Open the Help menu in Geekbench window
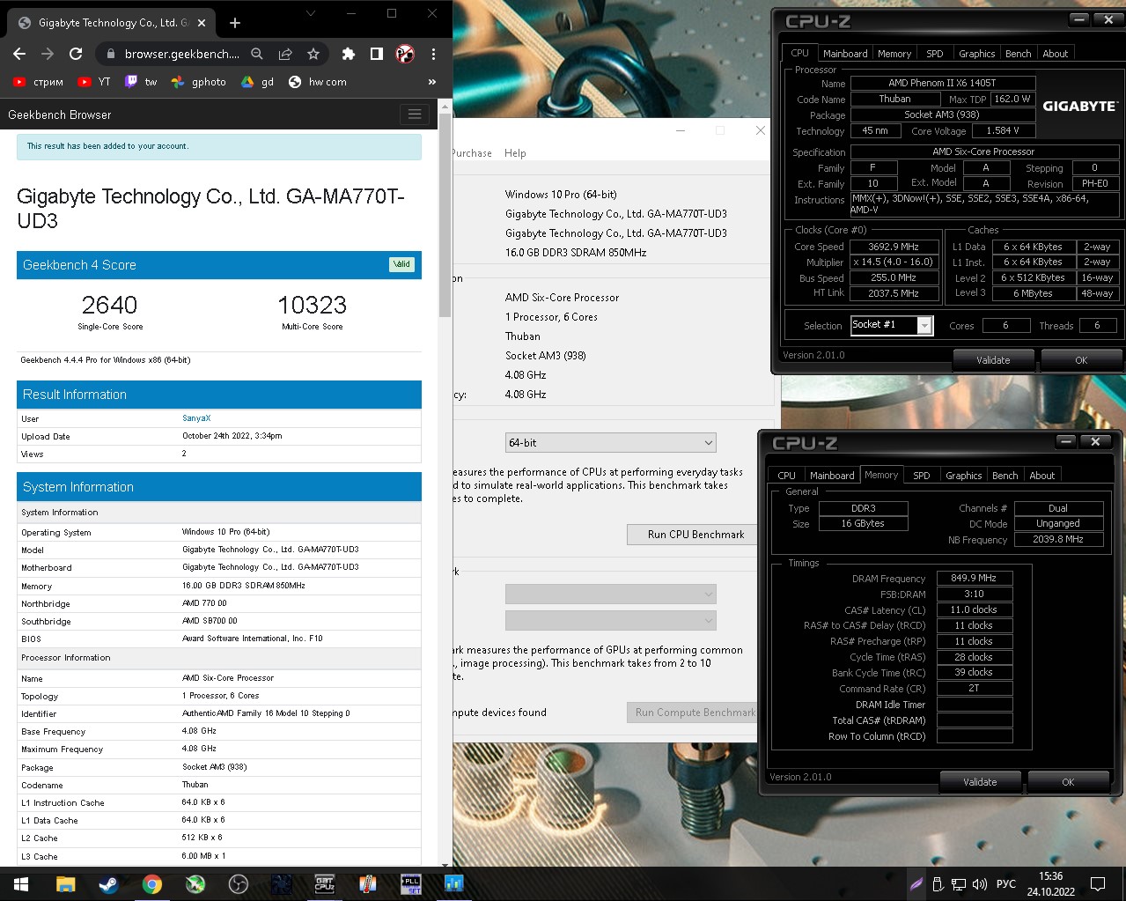The height and width of the screenshot is (901, 1126). pos(515,153)
